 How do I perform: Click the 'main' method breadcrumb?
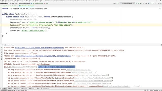tap(46, 3)
